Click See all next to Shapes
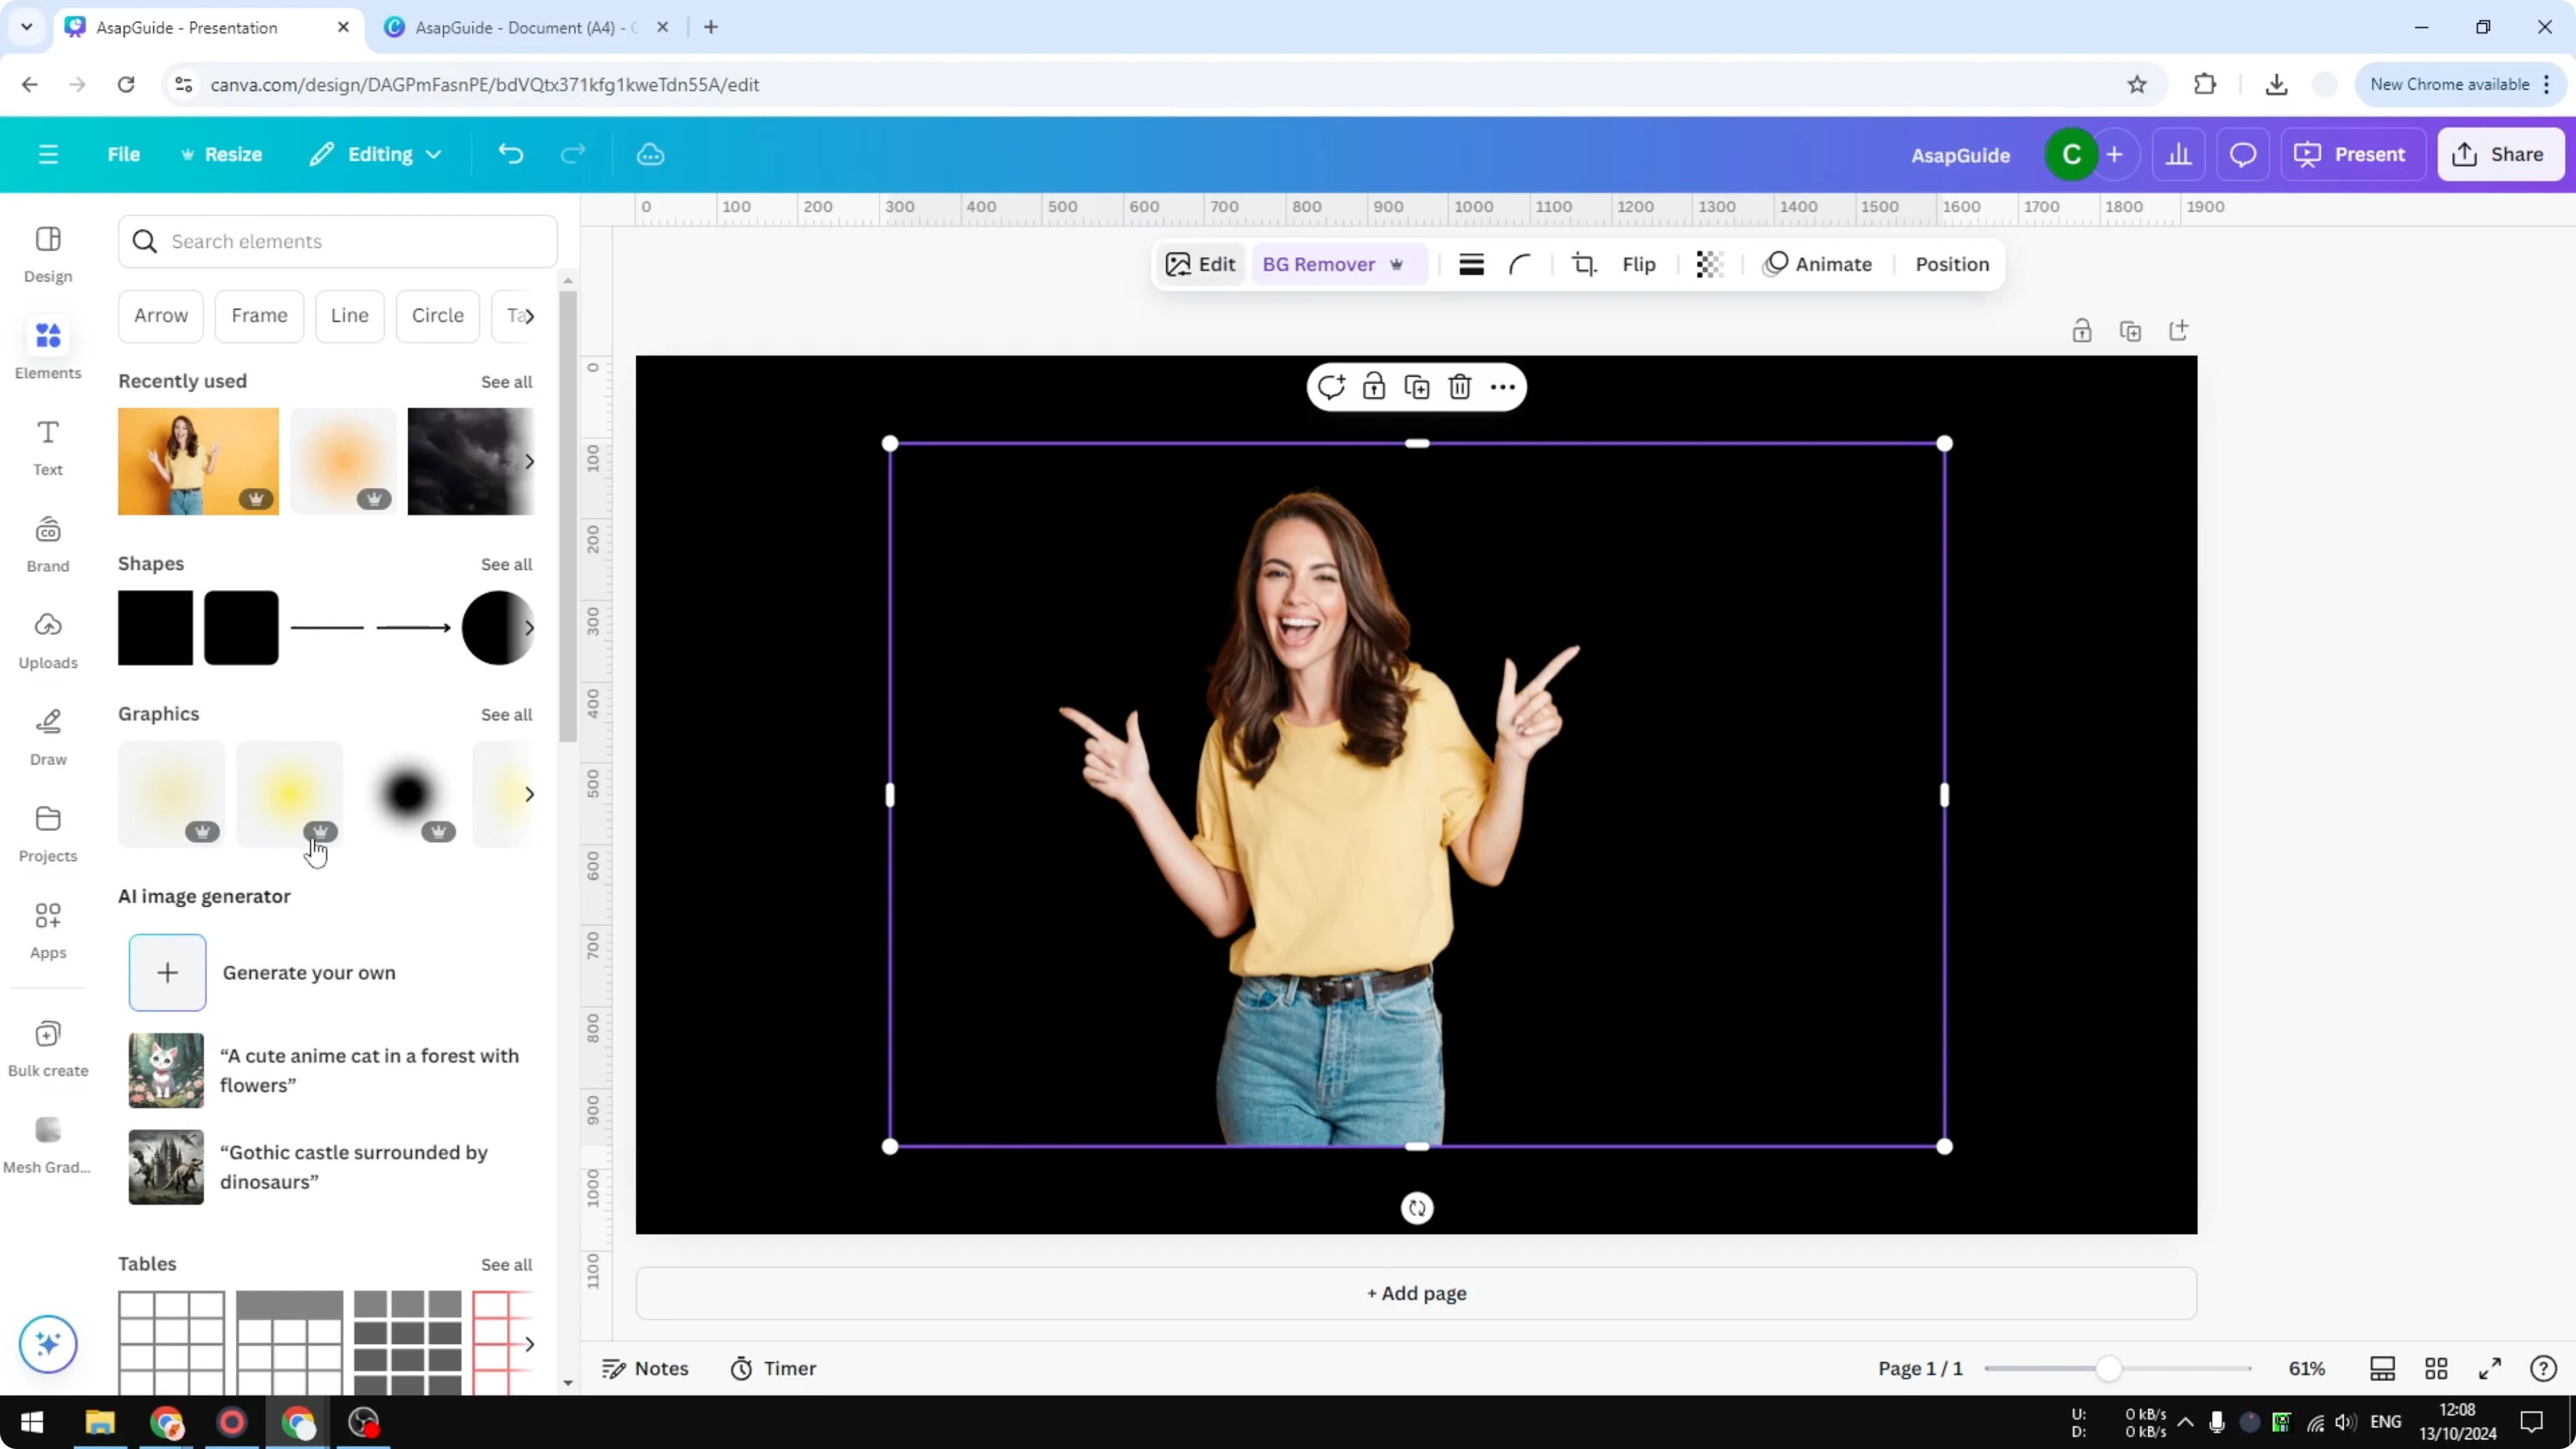 (x=506, y=563)
